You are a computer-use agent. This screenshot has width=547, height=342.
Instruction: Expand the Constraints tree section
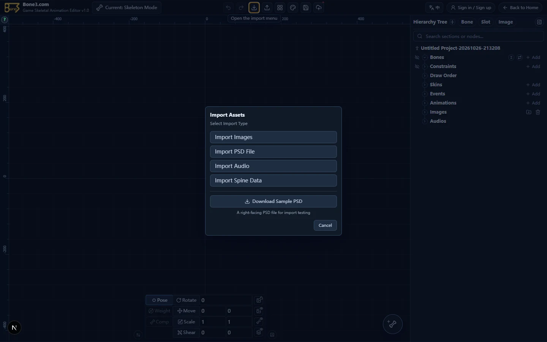(x=425, y=66)
